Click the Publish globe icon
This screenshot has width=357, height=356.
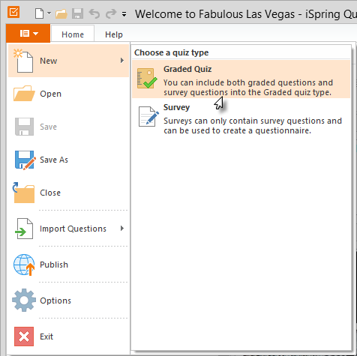[24, 265]
